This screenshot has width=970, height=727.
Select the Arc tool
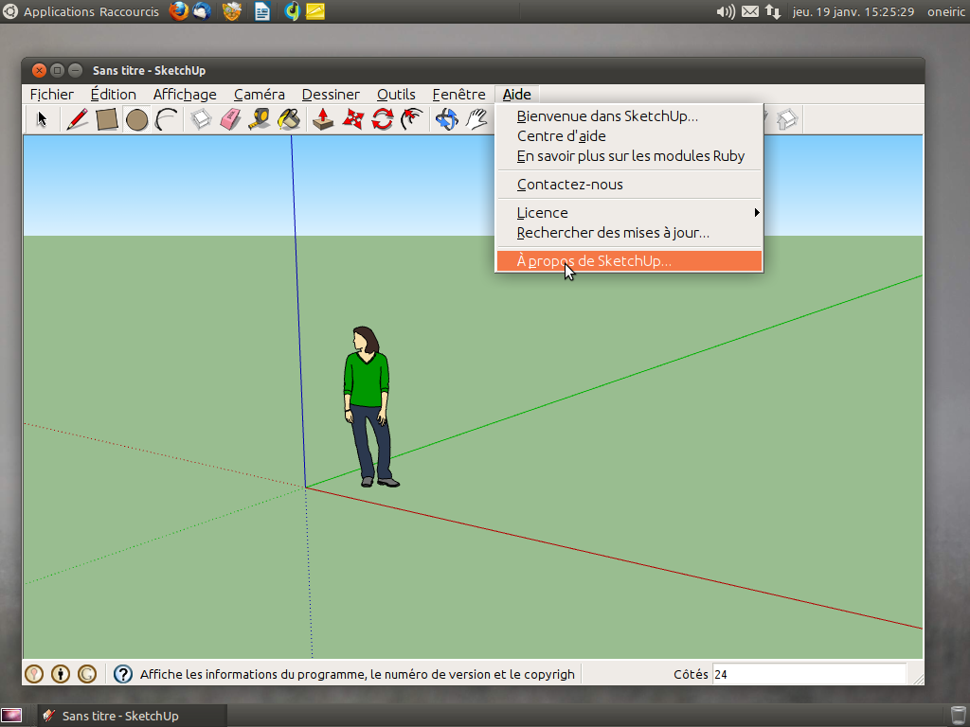[167, 119]
